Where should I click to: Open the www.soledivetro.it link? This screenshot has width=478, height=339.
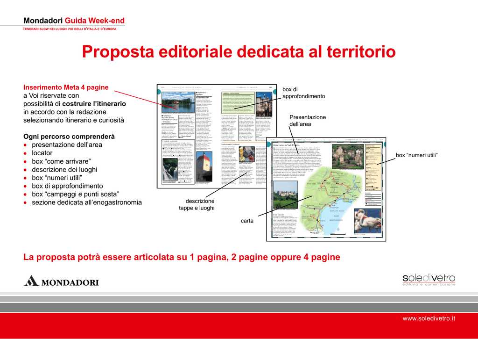(429, 318)
